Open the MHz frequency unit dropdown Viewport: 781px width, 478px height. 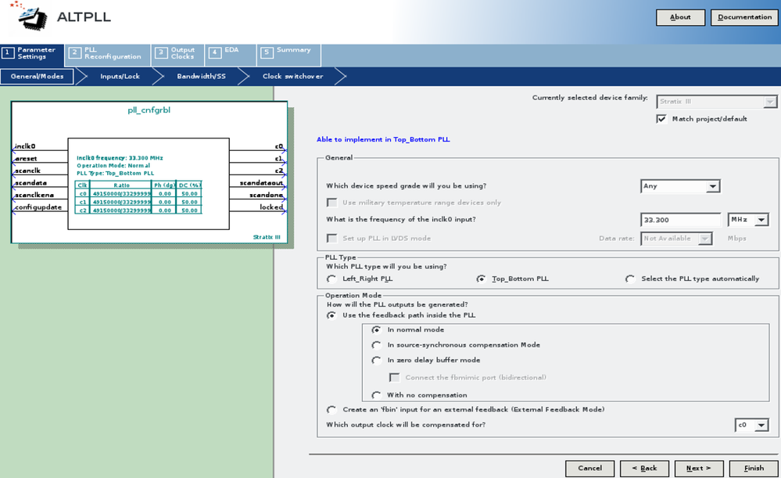748,220
